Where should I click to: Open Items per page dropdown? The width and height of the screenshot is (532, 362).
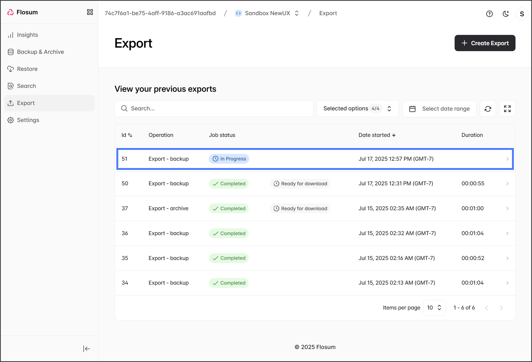[x=434, y=308]
